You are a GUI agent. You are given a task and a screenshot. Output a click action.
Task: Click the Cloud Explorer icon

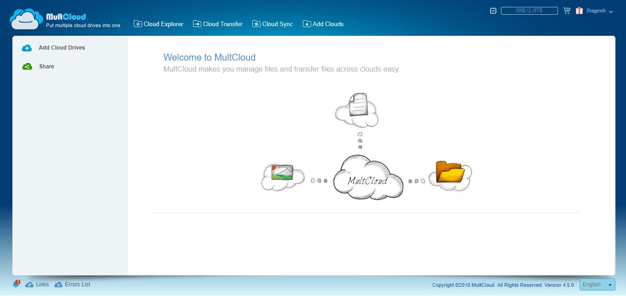click(138, 24)
